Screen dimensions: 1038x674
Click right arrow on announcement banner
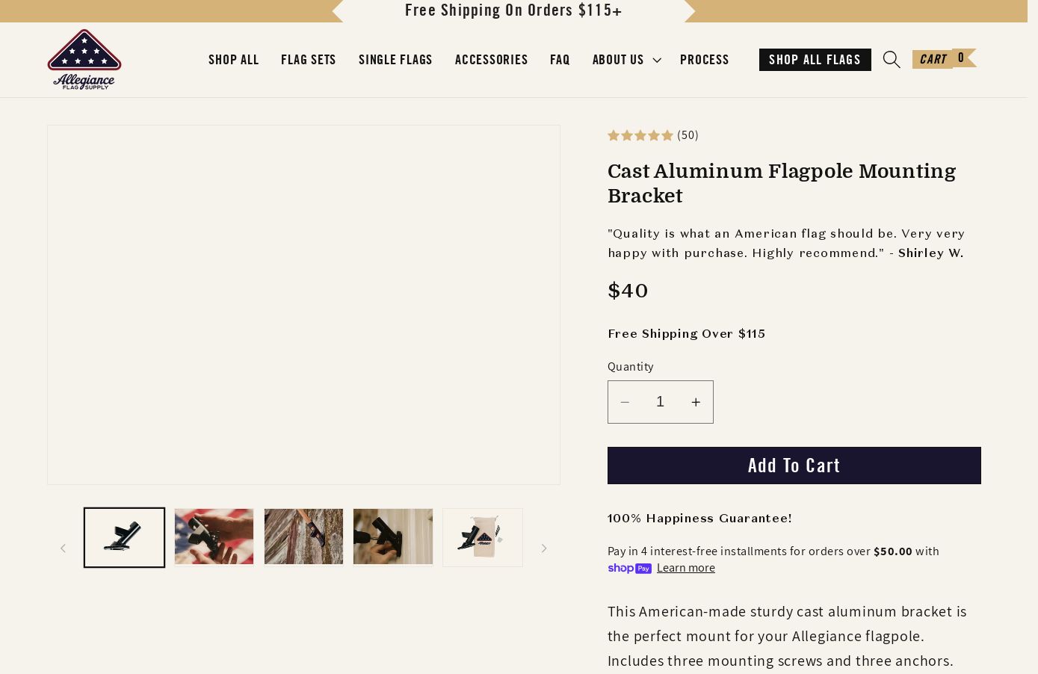coord(690,10)
